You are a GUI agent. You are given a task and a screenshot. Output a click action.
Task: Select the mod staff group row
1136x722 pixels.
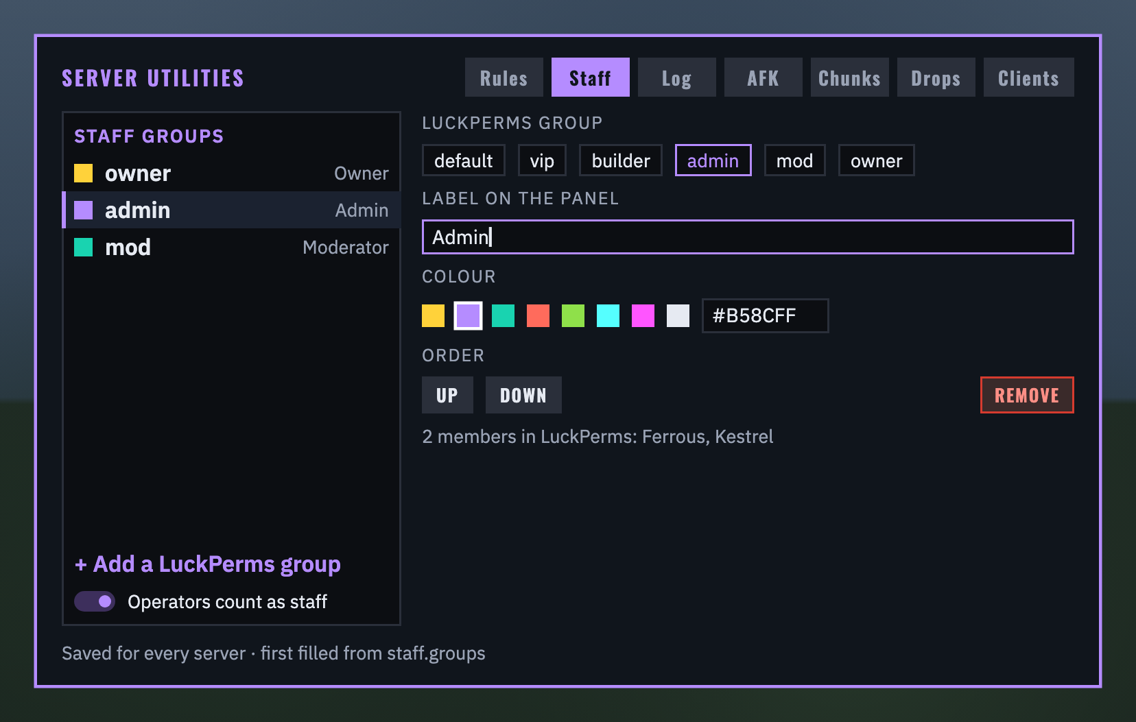click(231, 247)
